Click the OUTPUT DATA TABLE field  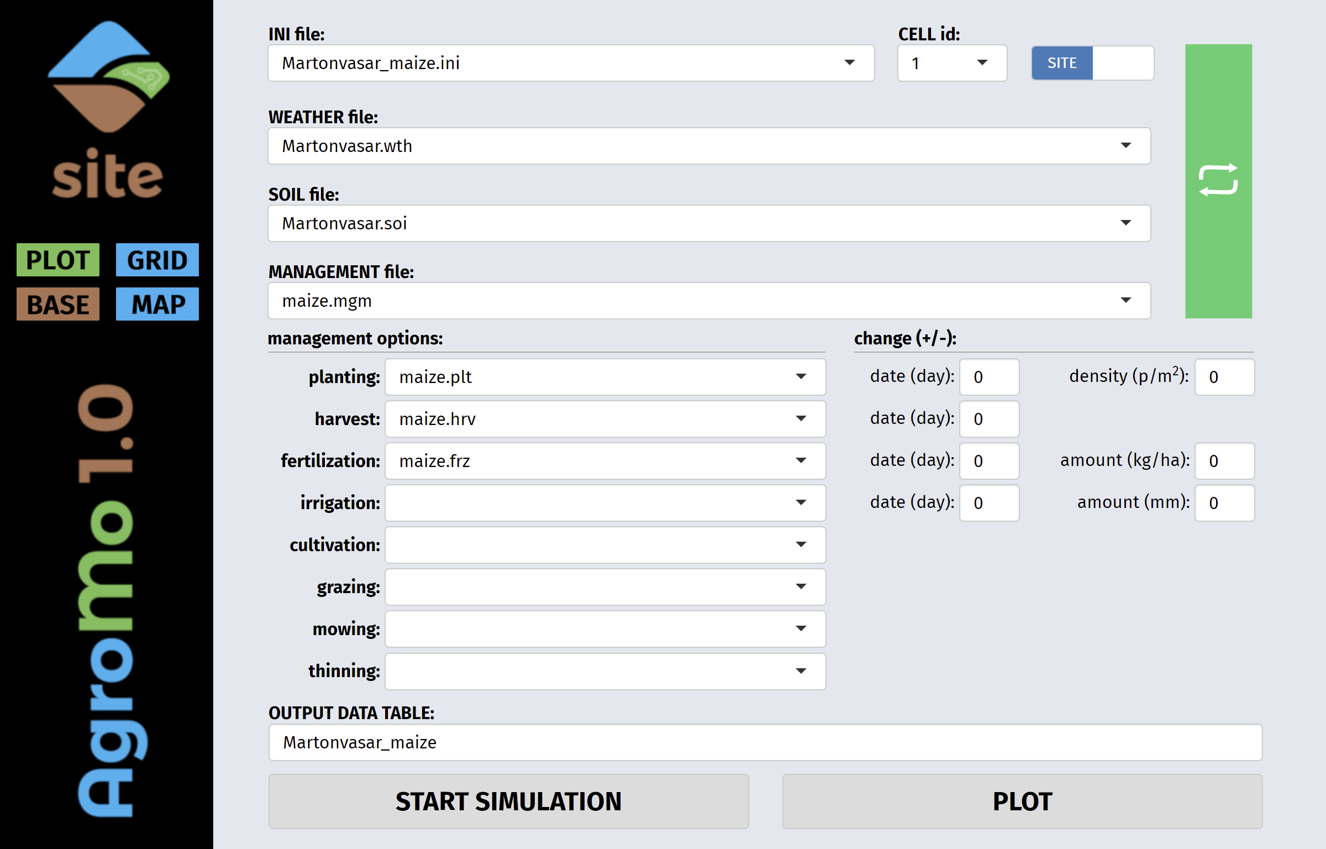[x=765, y=742]
